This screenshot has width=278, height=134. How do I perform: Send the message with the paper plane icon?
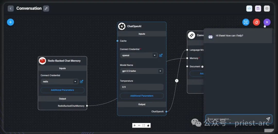[x=268, y=119]
